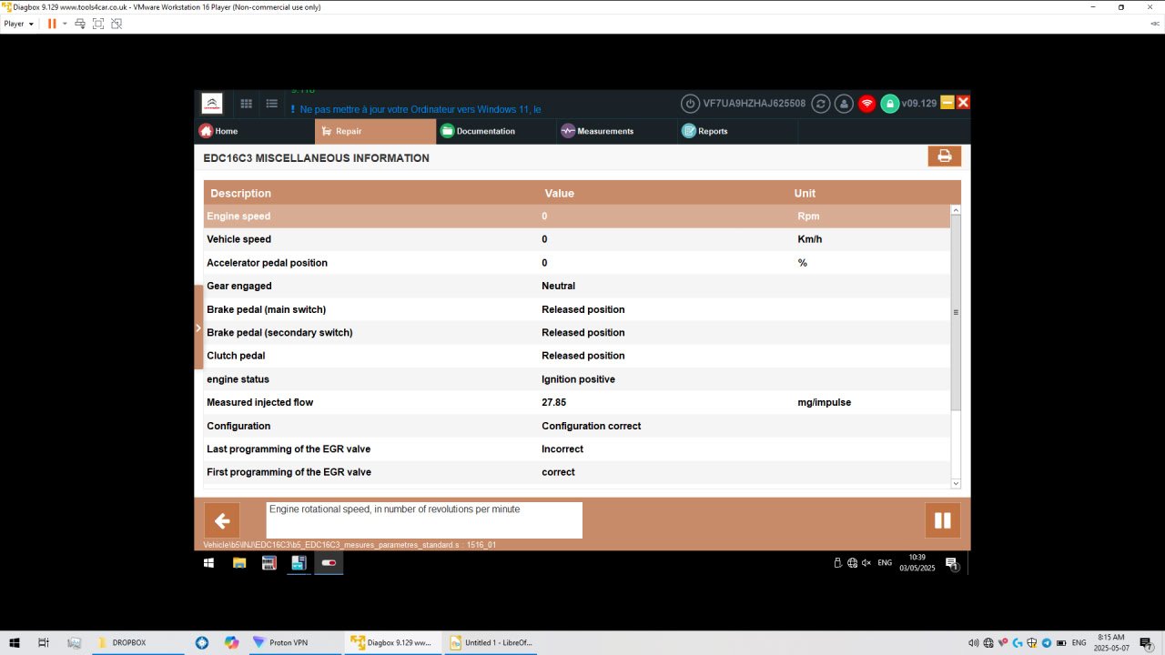Click the red Wi-Fi status icon
Screen dimensions: 1165x655
click(x=867, y=104)
